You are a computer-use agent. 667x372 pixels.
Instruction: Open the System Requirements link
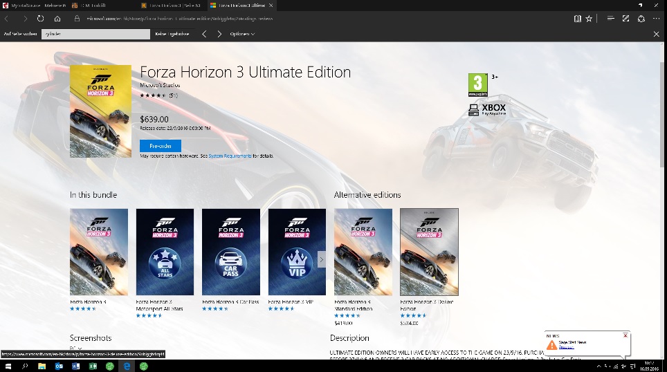tap(230, 156)
